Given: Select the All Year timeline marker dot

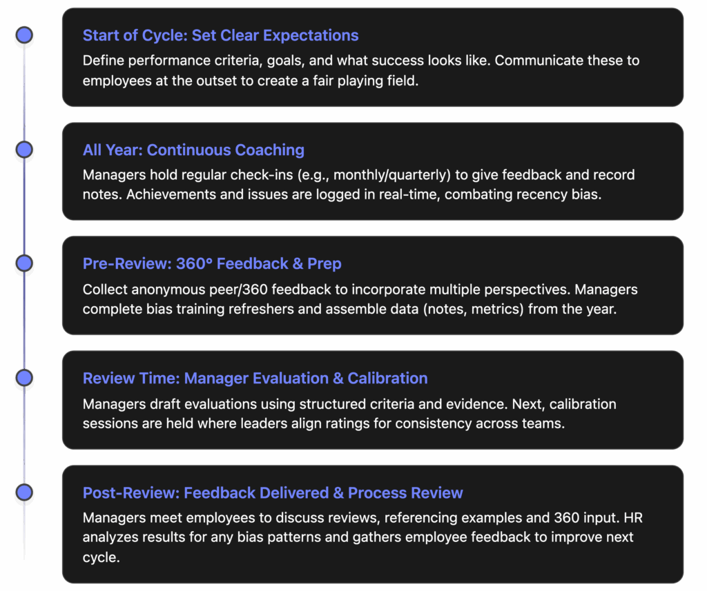Looking at the screenshot, I should [x=25, y=150].
